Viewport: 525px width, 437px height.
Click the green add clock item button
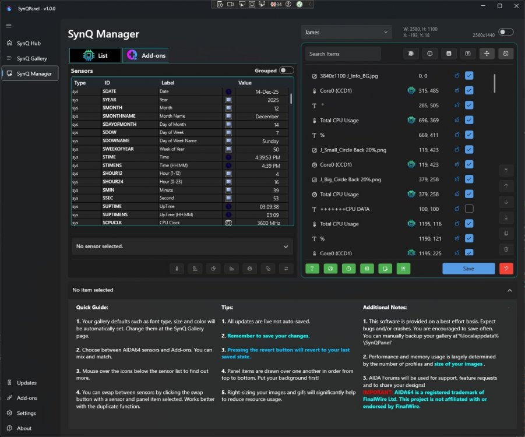349,269
